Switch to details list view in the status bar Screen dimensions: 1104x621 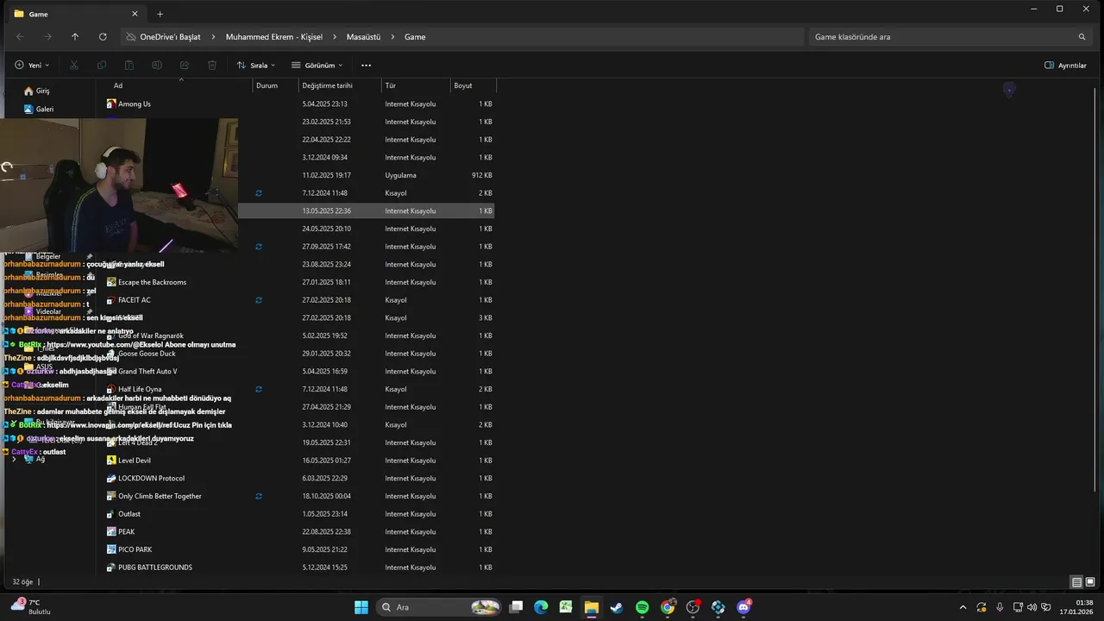click(1076, 582)
